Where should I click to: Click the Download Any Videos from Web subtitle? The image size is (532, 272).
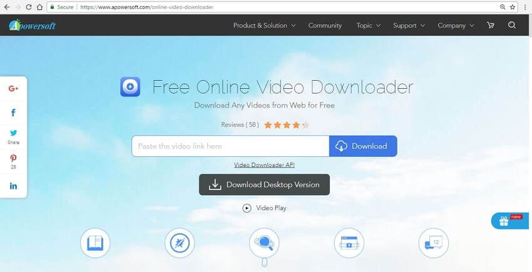click(264, 106)
